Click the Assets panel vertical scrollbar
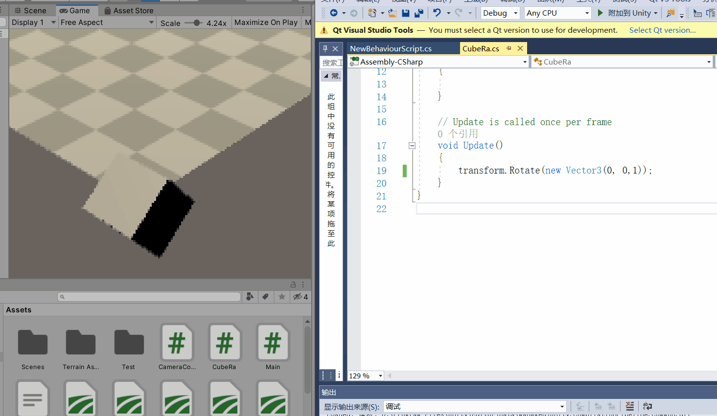This screenshot has height=416, width=717. coord(307,361)
